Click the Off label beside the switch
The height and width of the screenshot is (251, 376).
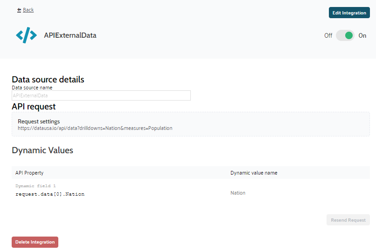click(x=328, y=35)
